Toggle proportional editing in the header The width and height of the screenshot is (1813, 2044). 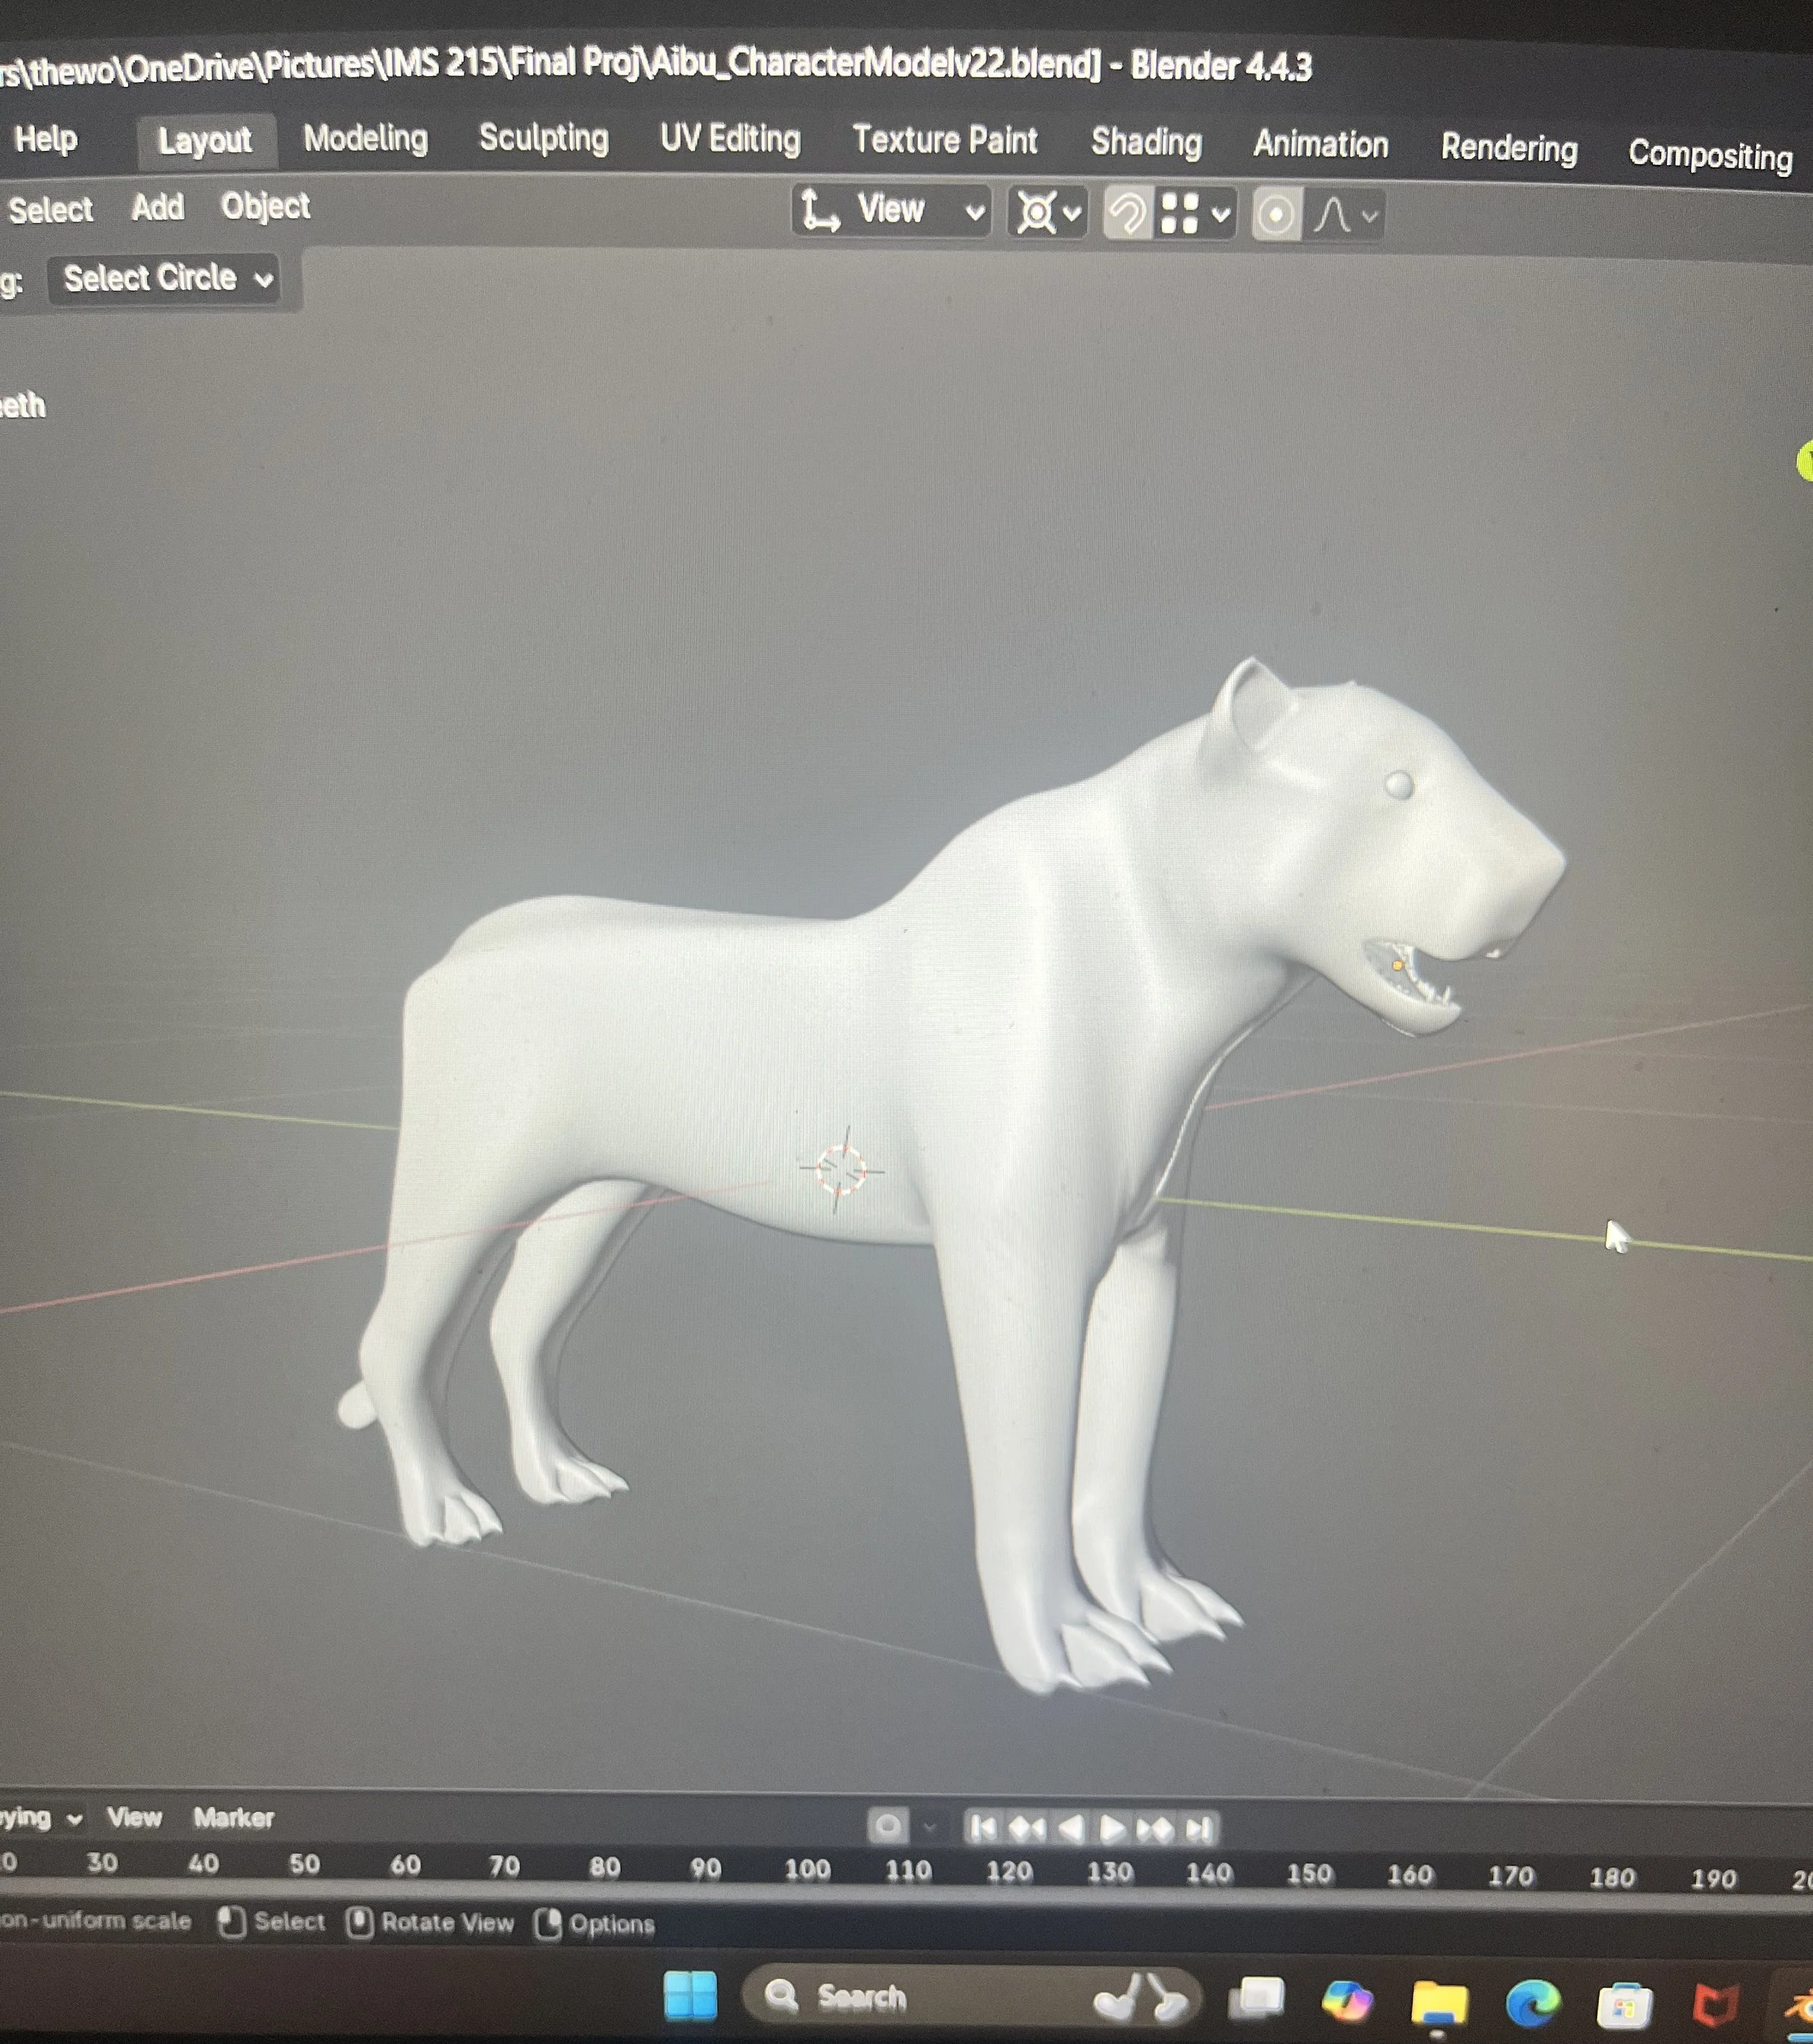[1276, 215]
